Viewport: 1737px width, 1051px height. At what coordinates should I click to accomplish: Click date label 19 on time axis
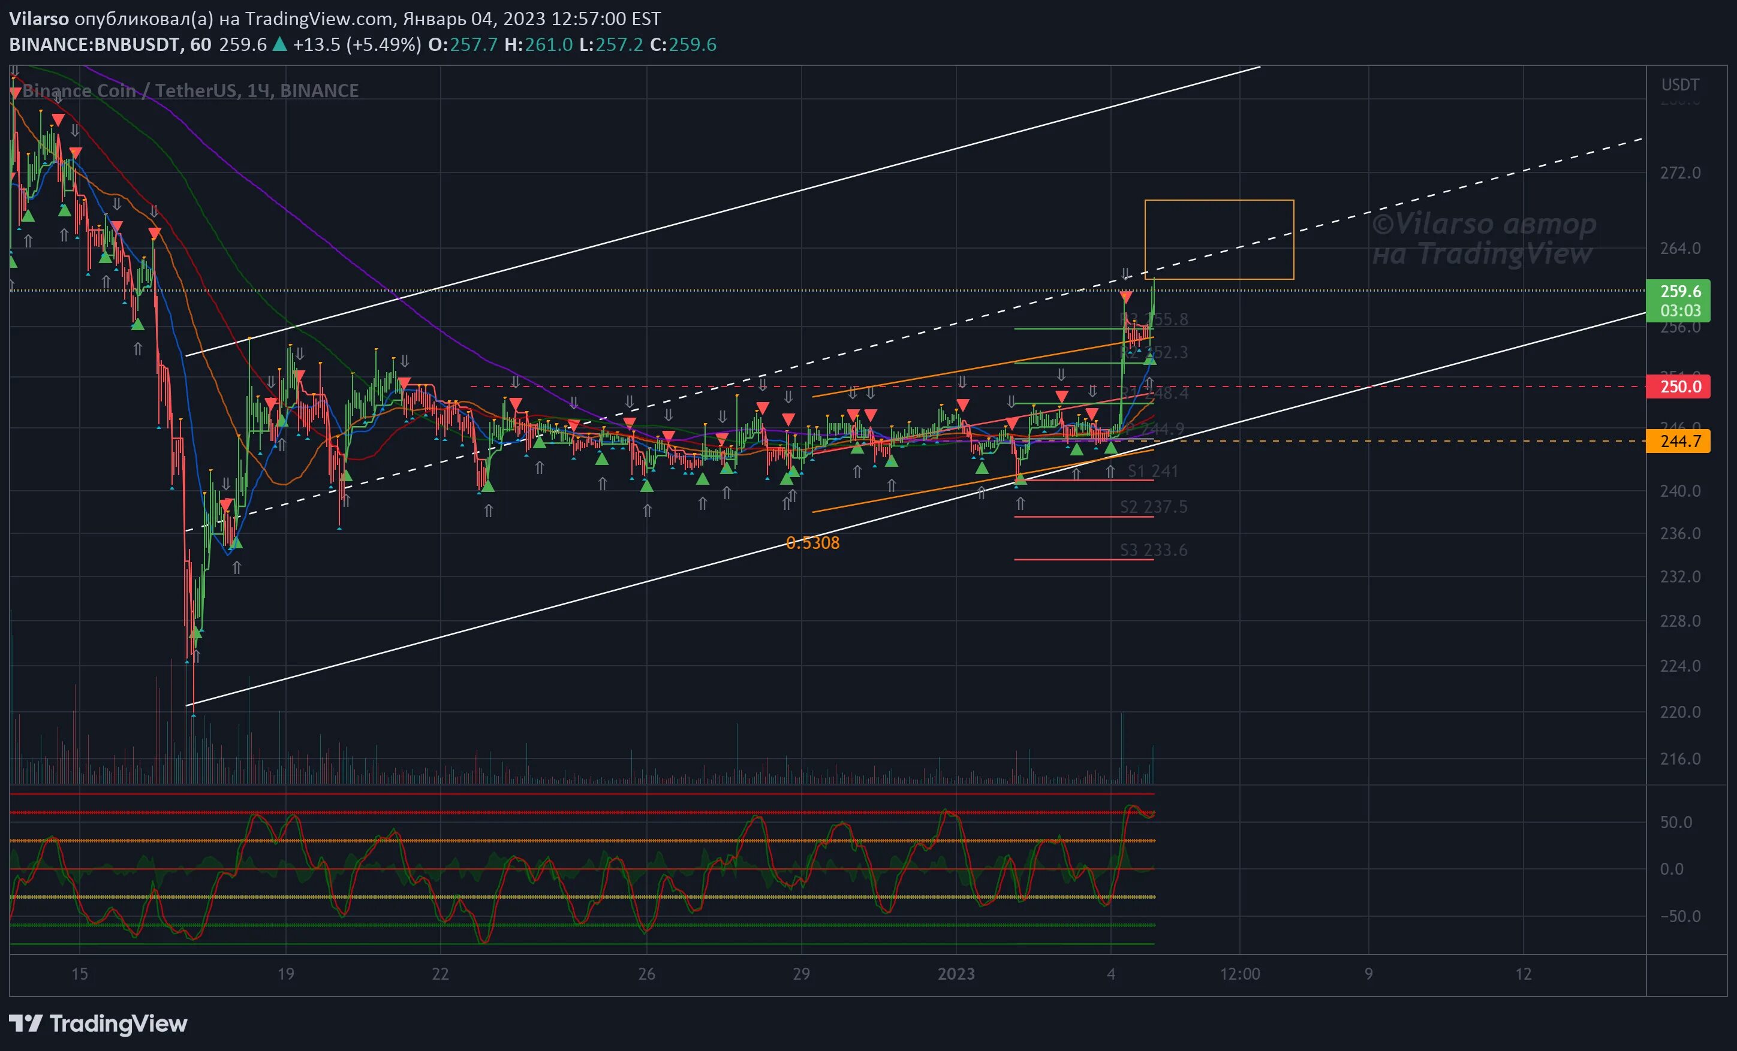tap(285, 974)
